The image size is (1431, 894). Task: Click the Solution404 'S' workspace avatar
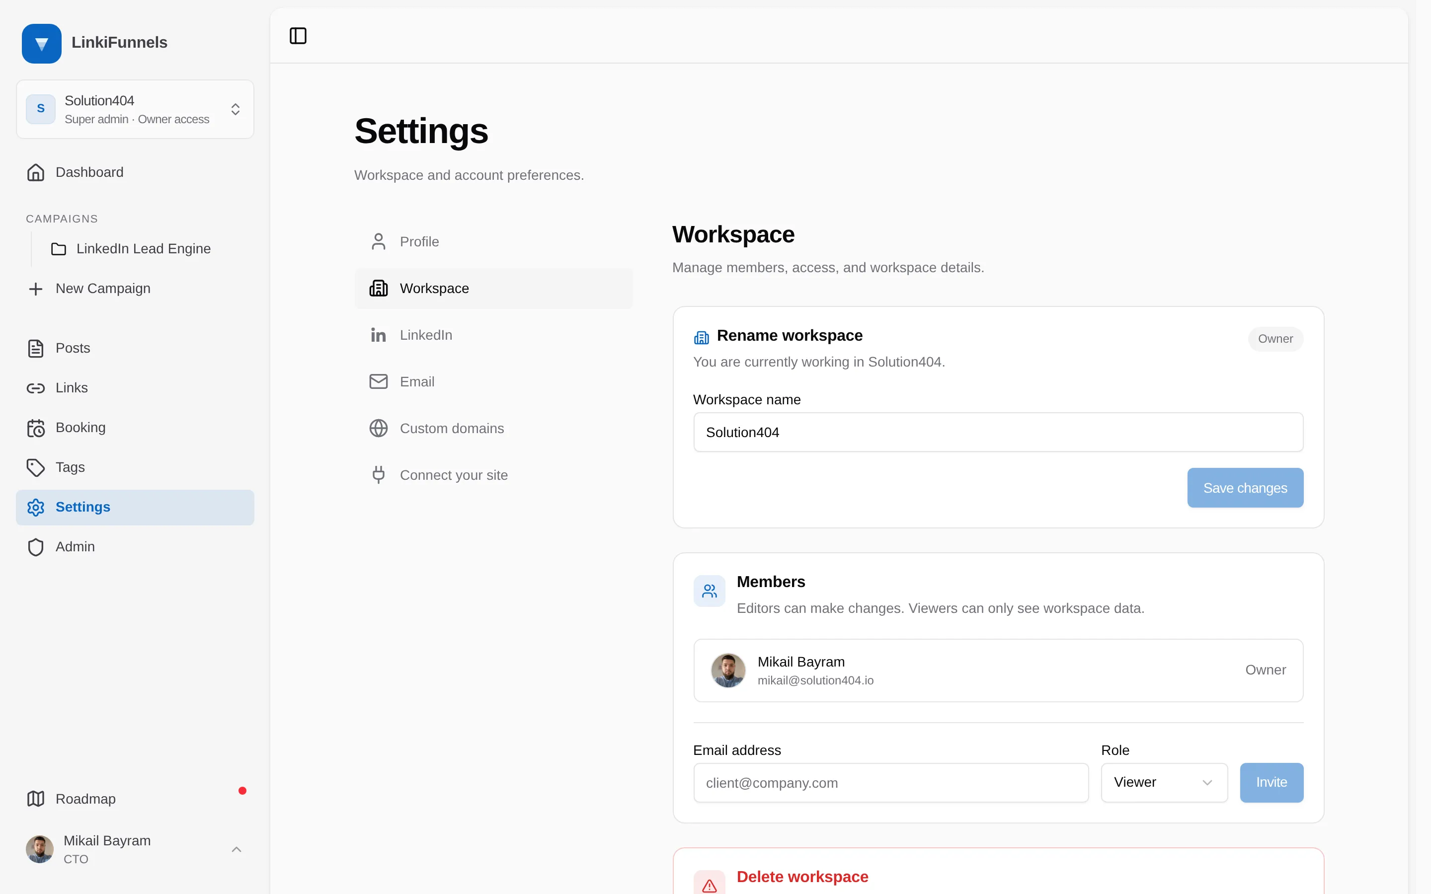pos(41,109)
